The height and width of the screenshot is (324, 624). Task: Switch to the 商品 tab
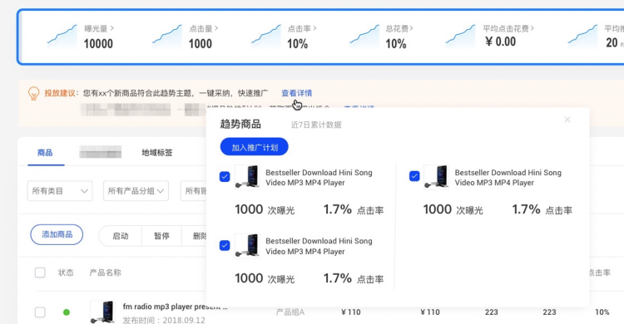(x=45, y=153)
